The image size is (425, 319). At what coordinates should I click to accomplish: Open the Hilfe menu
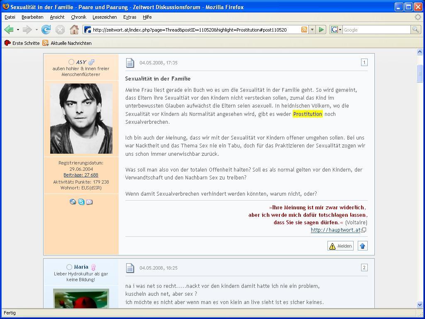click(x=147, y=17)
